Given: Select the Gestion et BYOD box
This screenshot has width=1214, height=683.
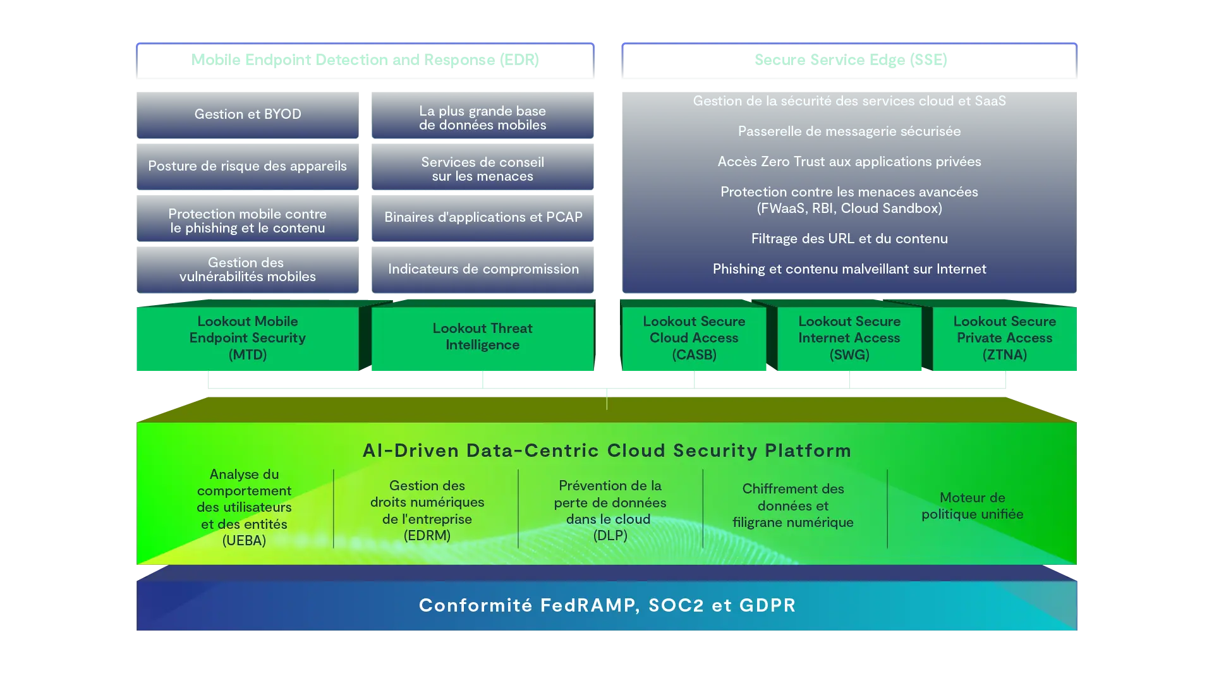Looking at the screenshot, I should tap(248, 115).
